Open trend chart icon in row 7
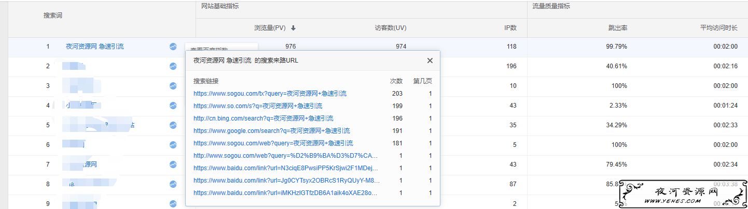 [x=173, y=165]
